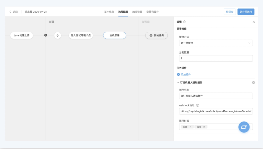This screenshot has width=263, height=149.
Task: Add 新的任务 in new stage
Action: pos(157,36)
